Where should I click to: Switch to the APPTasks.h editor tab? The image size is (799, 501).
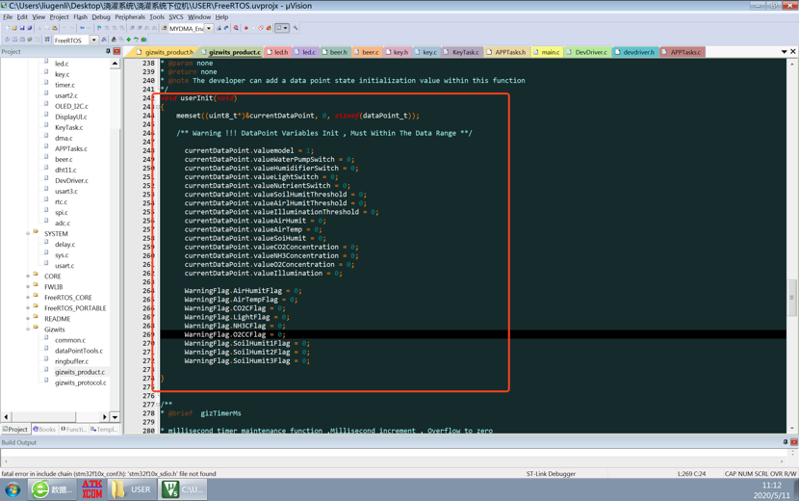(x=505, y=52)
